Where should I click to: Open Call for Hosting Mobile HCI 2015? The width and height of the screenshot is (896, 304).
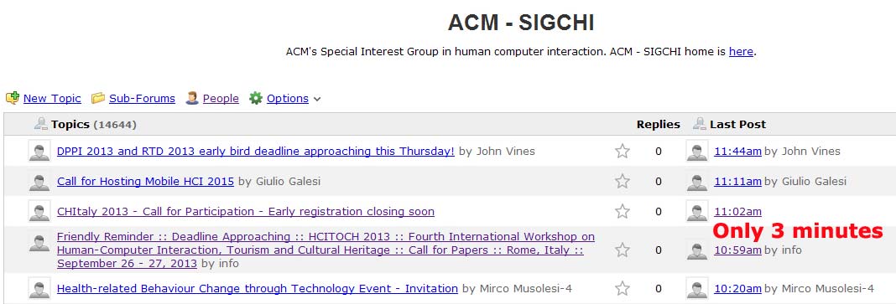point(146,182)
